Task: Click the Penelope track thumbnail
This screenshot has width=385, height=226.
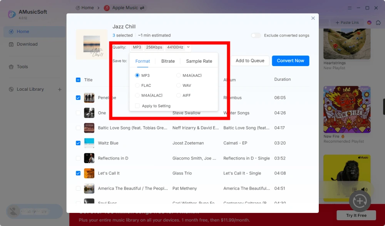Action: (x=89, y=98)
